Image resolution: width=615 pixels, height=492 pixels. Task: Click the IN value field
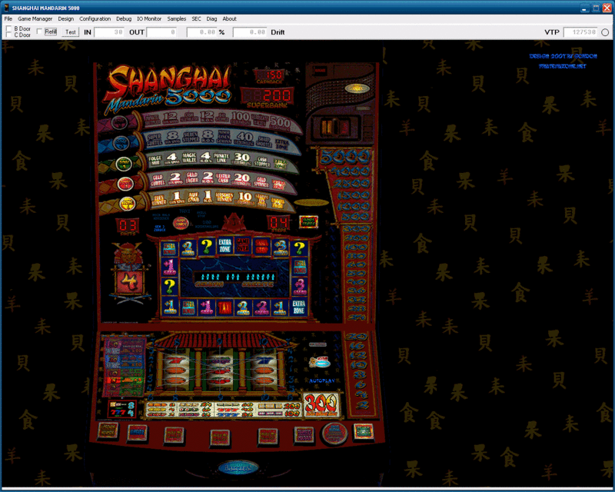pyautogui.click(x=109, y=32)
